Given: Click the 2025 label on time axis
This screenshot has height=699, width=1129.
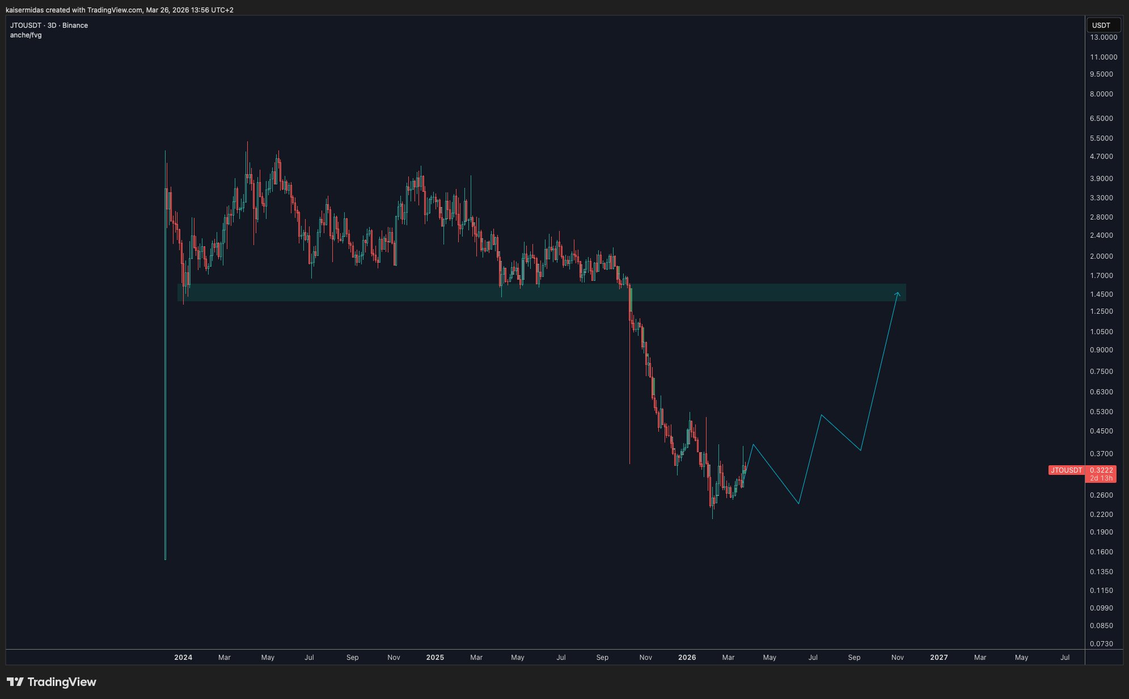Looking at the screenshot, I should 435,658.
